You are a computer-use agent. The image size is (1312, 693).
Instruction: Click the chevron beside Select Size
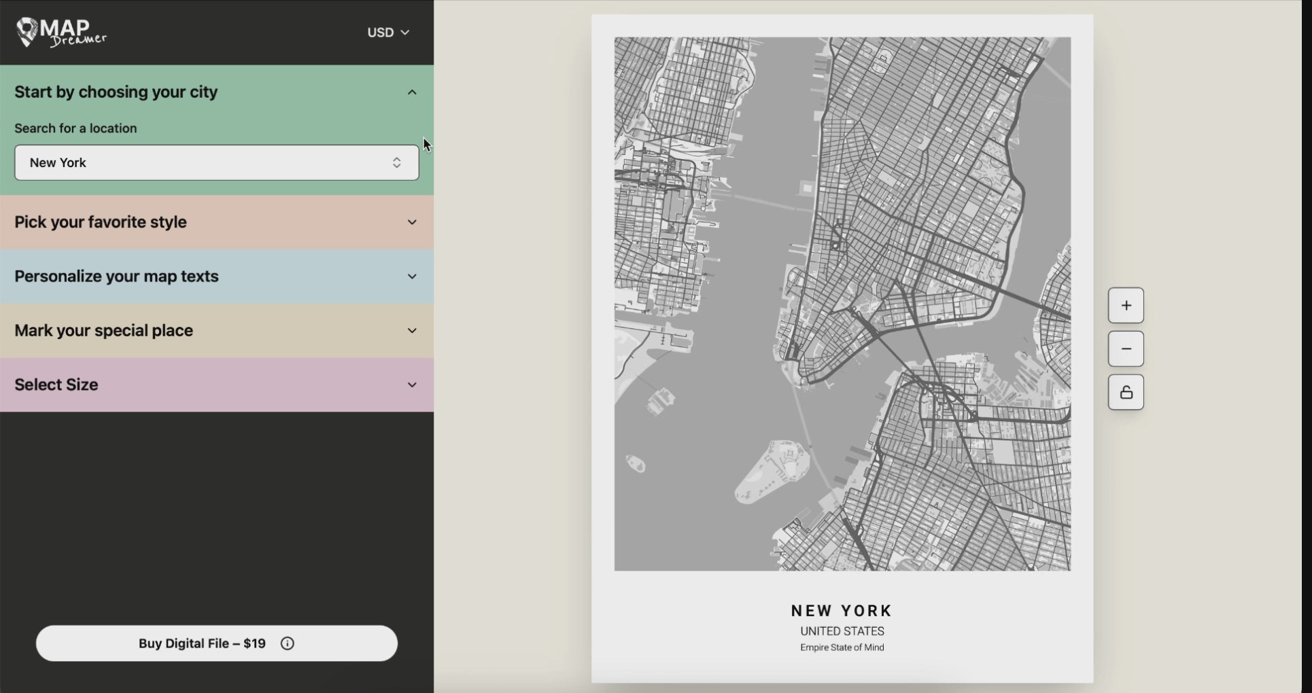tap(412, 385)
